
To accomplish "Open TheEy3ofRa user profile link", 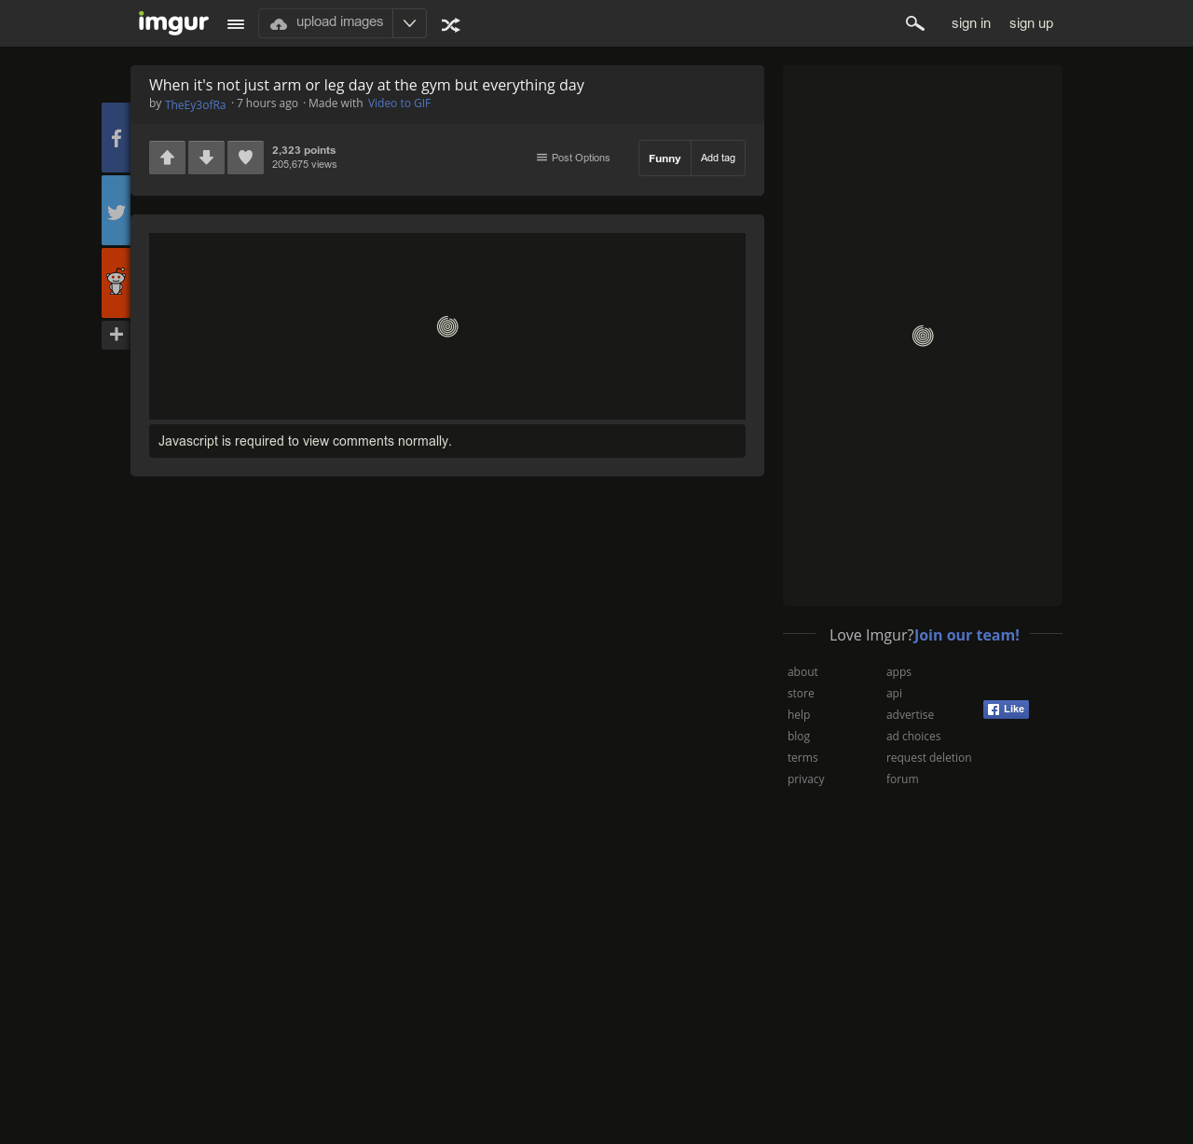I will 195,104.
